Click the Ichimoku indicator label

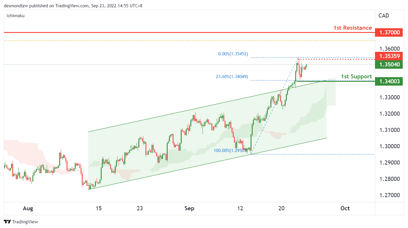tap(15, 16)
